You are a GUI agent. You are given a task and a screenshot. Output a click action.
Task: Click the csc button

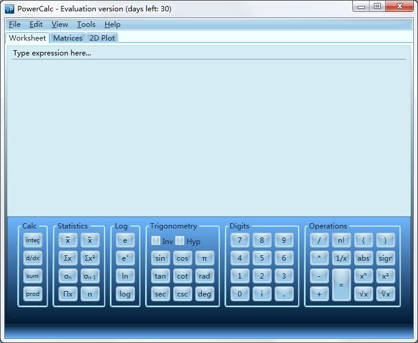pyautogui.click(x=182, y=293)
